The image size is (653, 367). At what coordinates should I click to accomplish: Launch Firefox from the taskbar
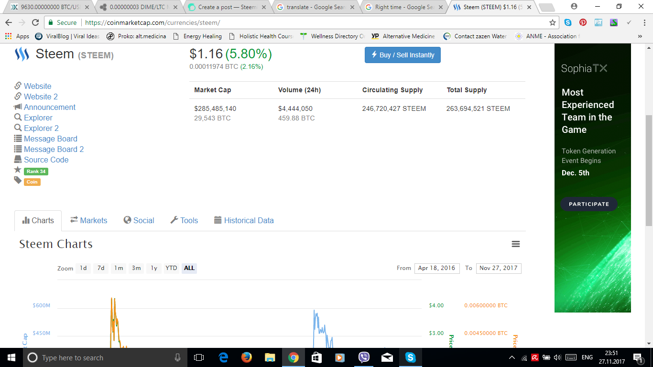point(247,357)
